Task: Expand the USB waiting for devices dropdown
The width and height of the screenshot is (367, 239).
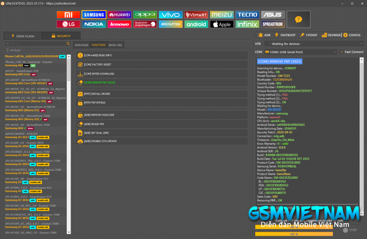Action: click(314, 44)
